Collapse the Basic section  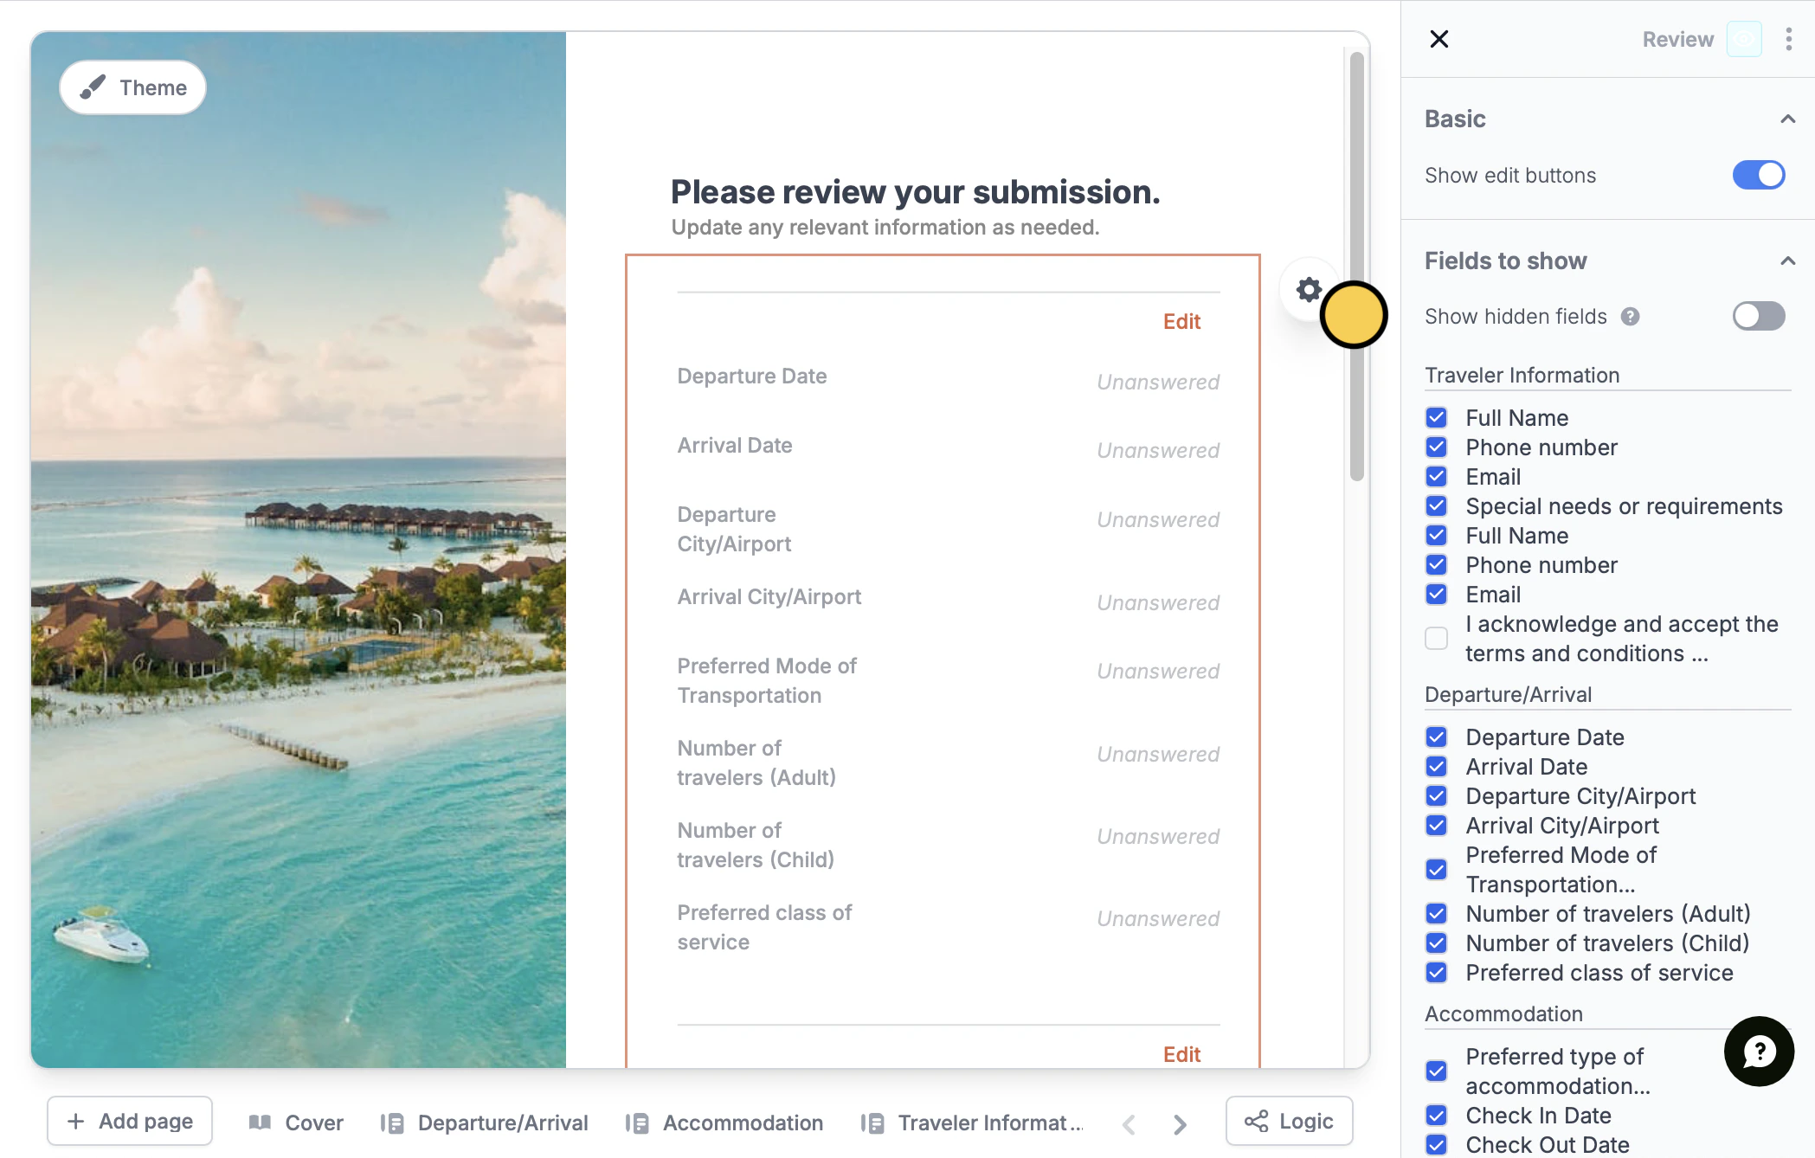click(x=1787, y=119)
